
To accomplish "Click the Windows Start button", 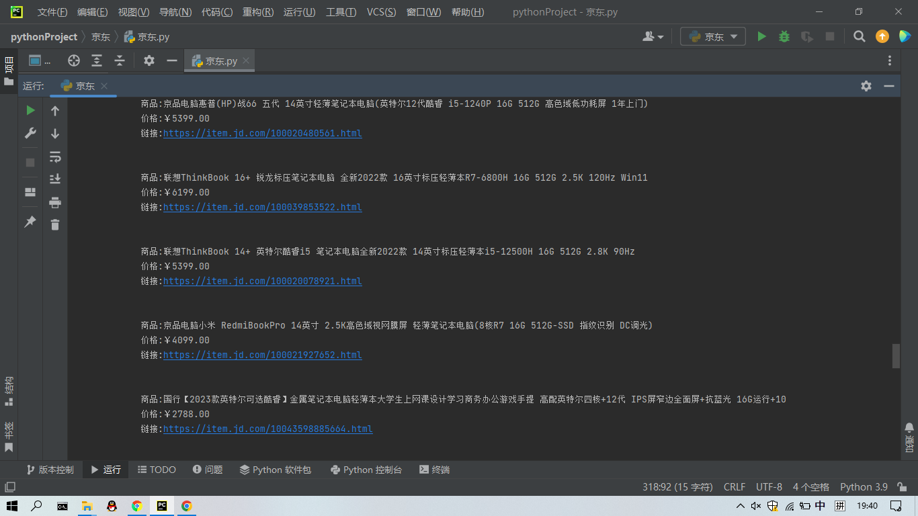I will (x=11, y=506).
